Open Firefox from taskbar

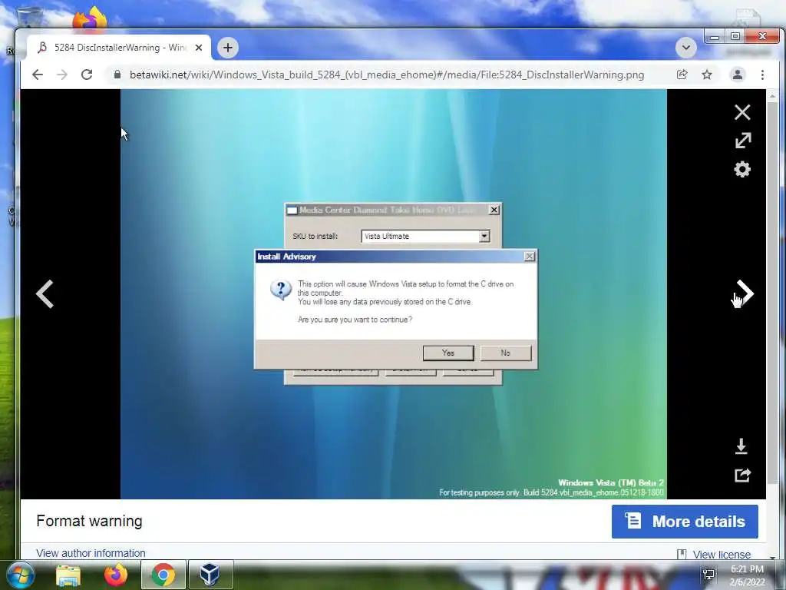coord(116,575)
